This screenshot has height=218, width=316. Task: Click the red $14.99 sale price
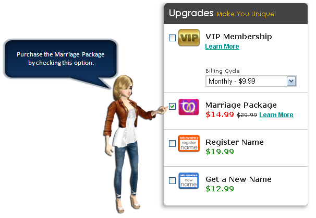pos(220,114)
